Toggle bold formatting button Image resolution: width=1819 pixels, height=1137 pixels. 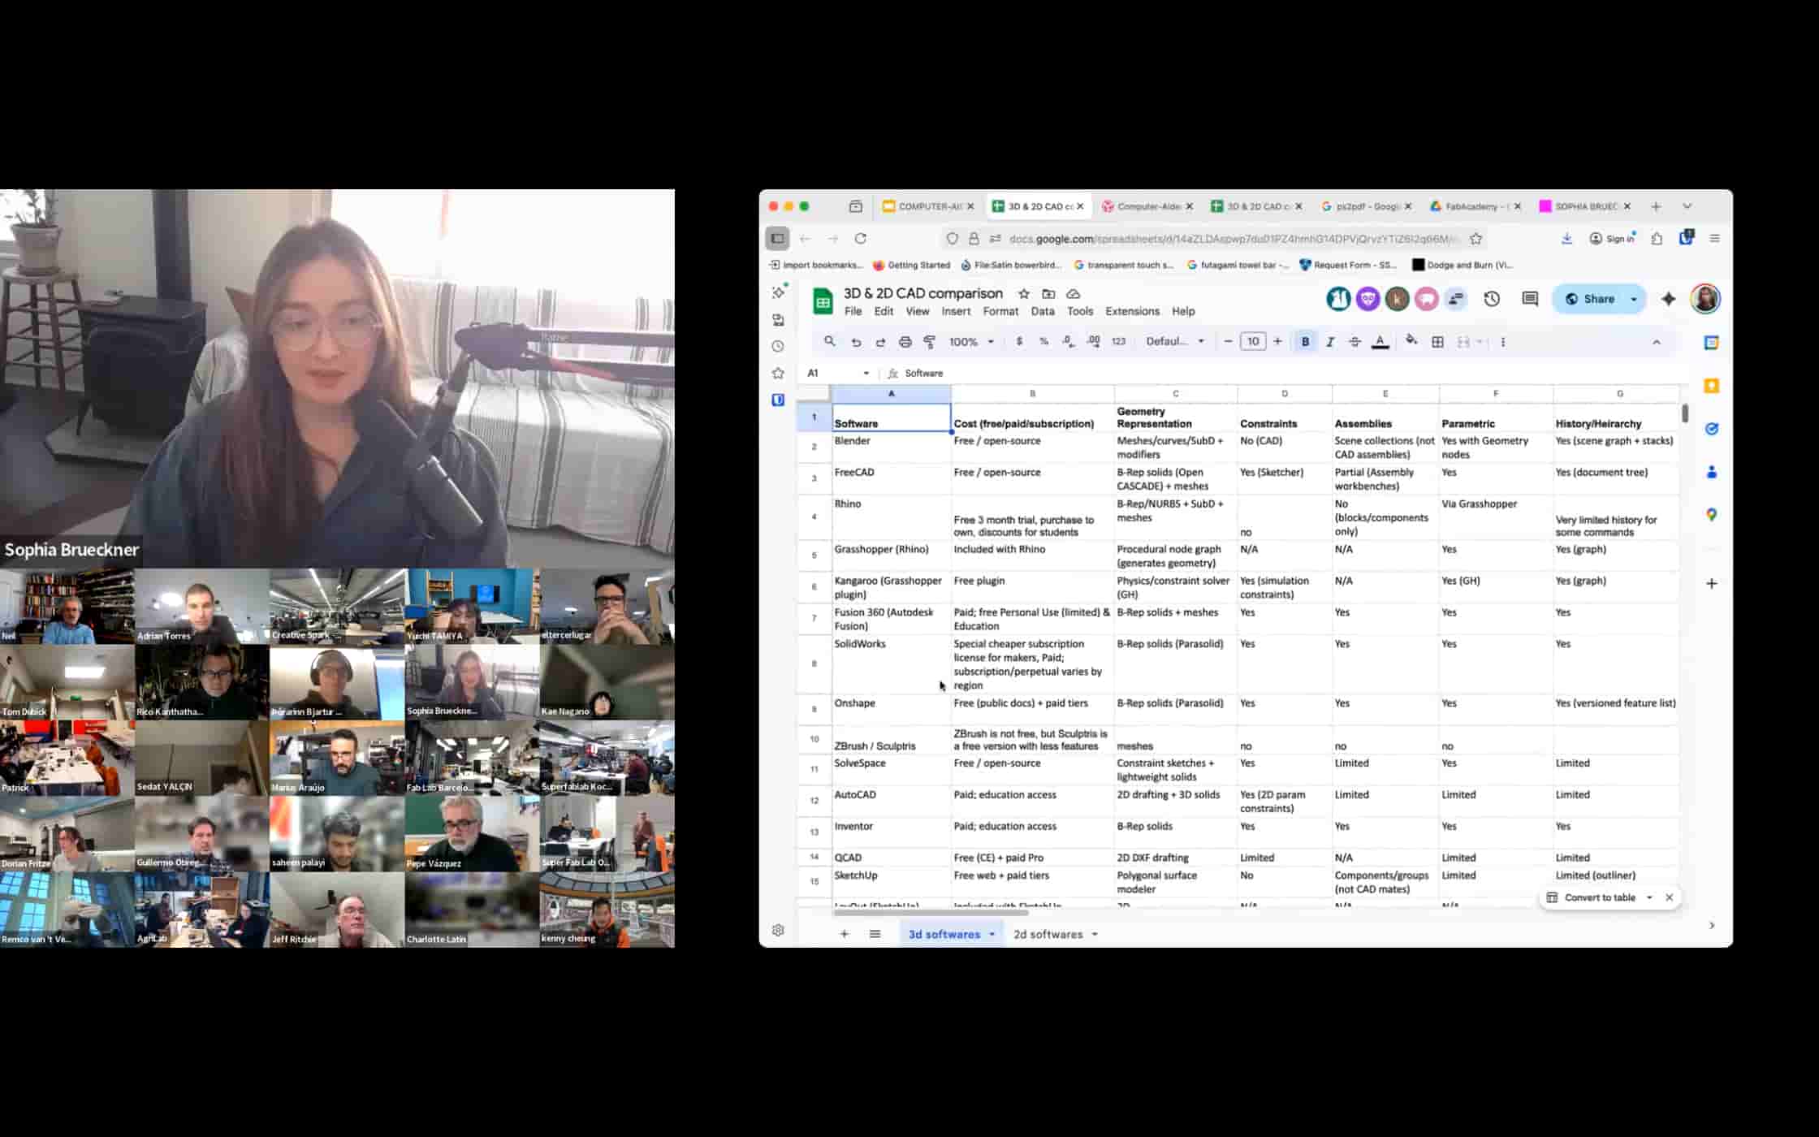(x=1305, y=342)
